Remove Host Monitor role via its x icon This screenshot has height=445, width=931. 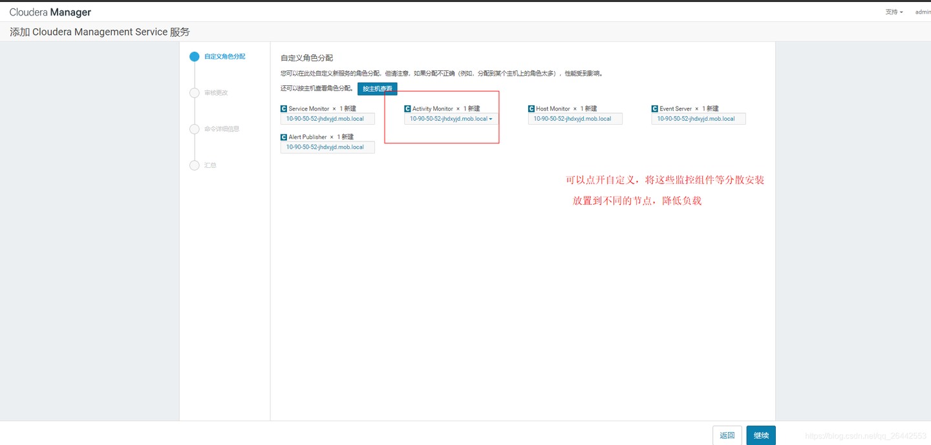pyautogui.click(x=577, y=109)
